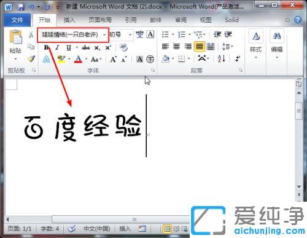
Task: Click the Show paragraph marks icon
Action: click(238, 58)
